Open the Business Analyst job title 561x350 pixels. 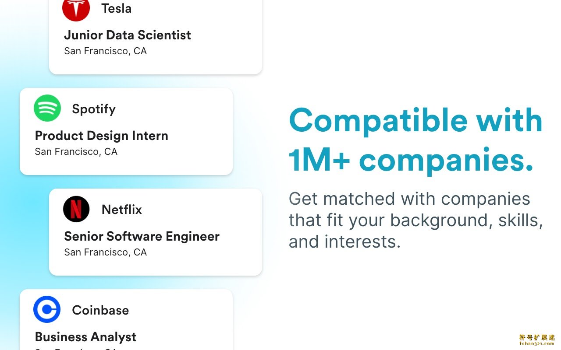pos(85,337)
